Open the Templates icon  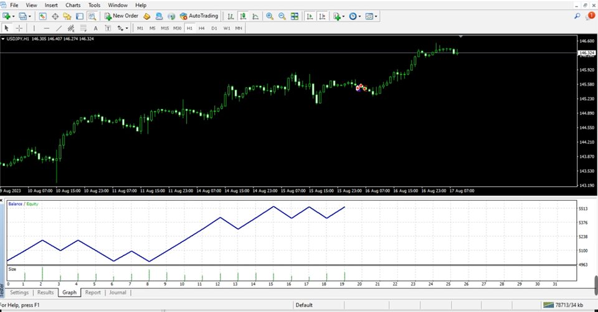pyautogui.click(x=369, y=16)
